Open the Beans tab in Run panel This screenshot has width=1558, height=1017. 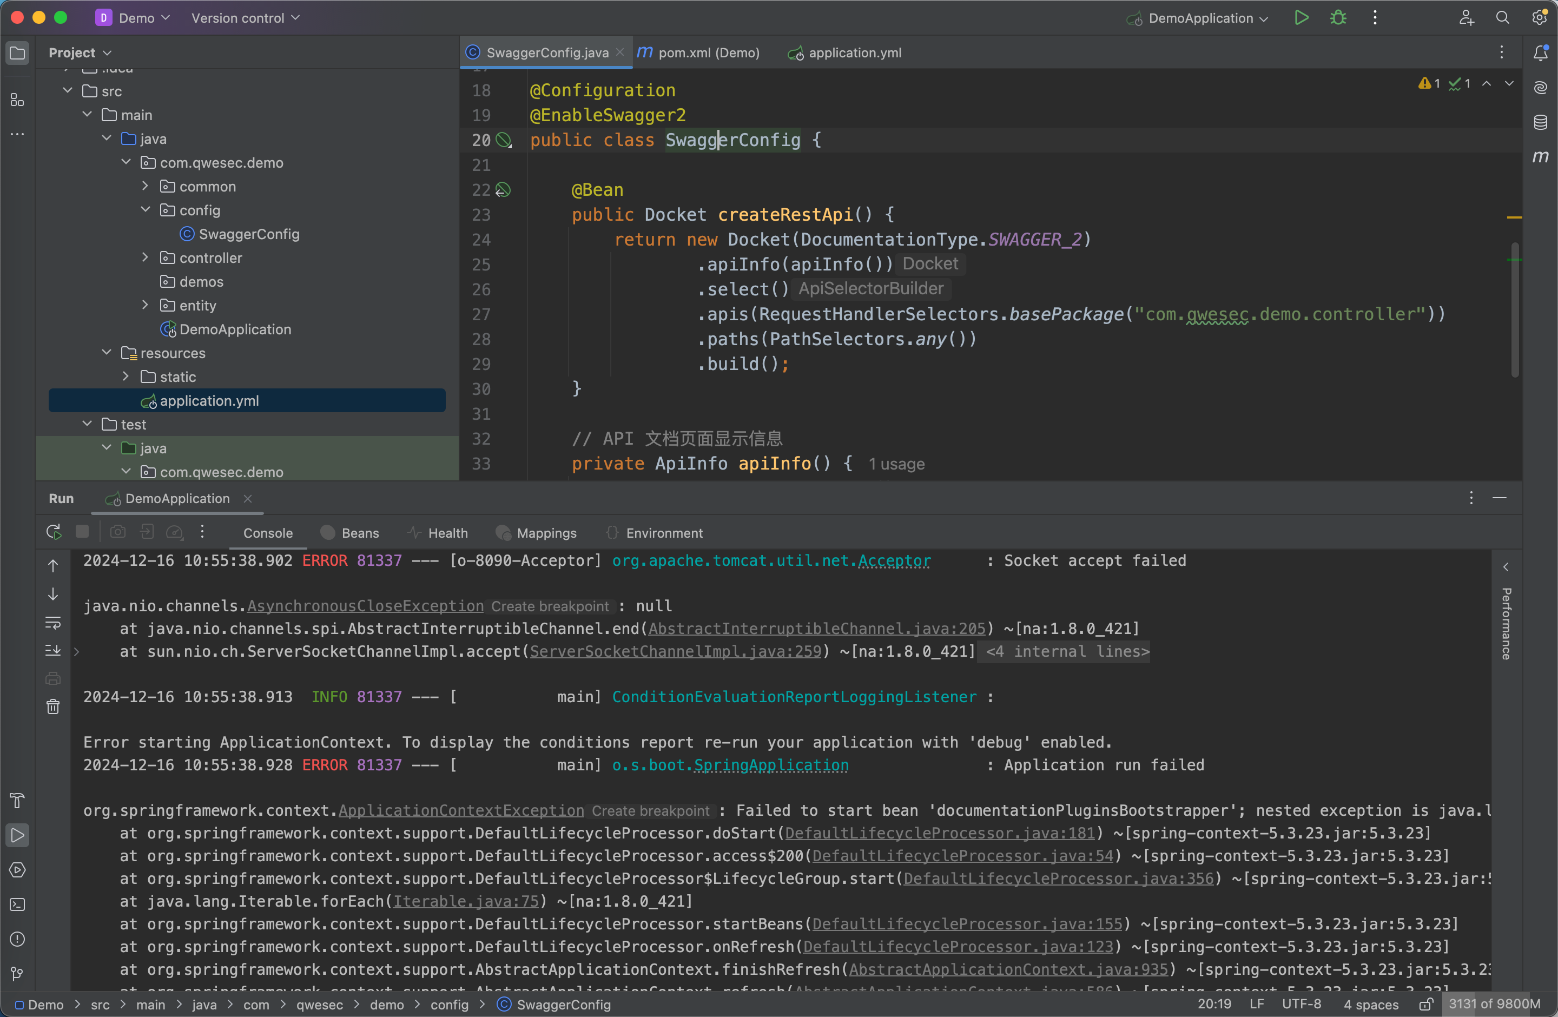pyautogui.click(x=350, y=533)
